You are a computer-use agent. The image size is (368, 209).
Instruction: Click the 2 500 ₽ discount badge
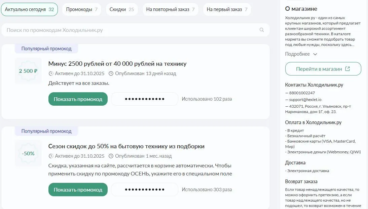[x=28, y=71]
